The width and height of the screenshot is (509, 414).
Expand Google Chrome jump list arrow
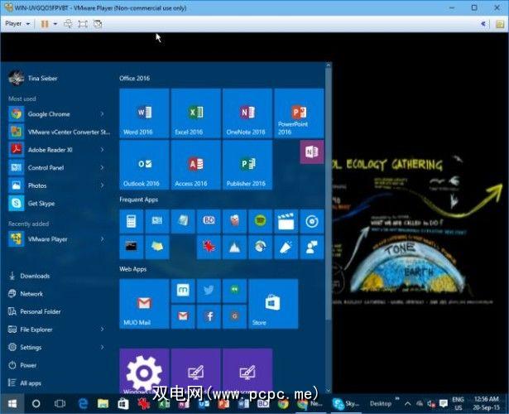point(103,114)
